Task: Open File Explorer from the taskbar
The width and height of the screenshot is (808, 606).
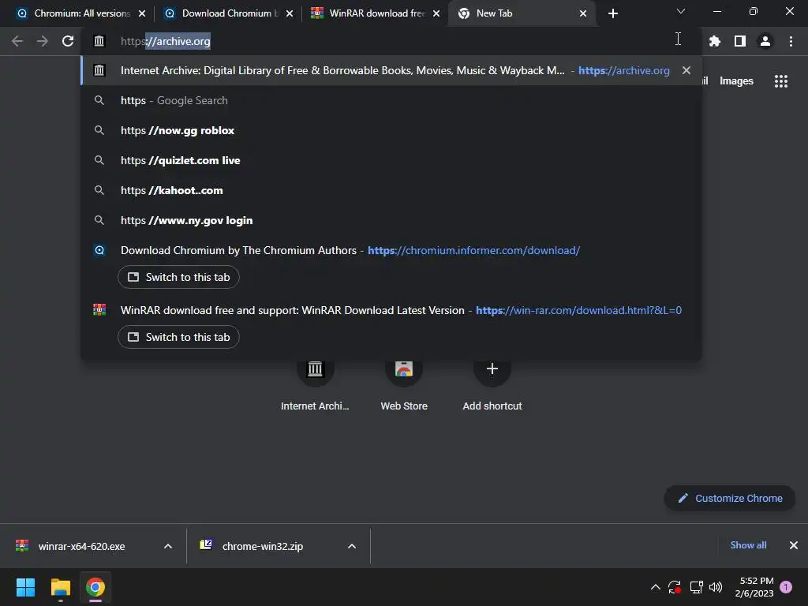Action: point(60,587)
